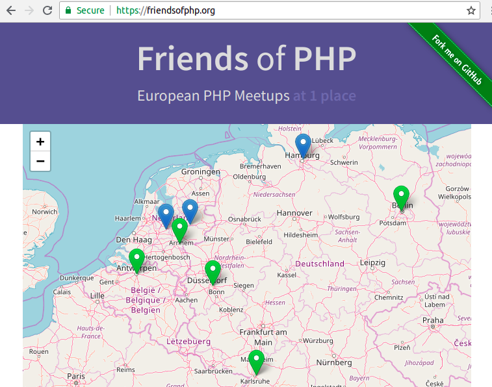Click the Schwerin label on the map
492x387 pixels.
344,162
